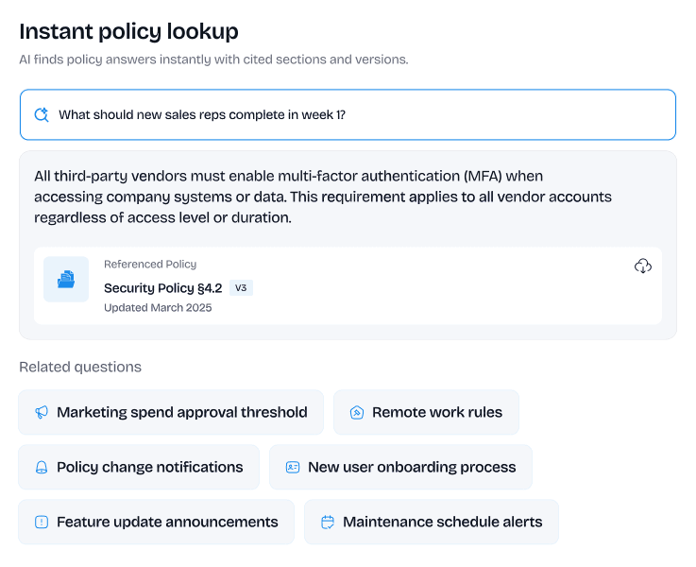Select Maintenance schedule alerts question
This screenshot has height=567, width=696.
(x=432, y=522)
